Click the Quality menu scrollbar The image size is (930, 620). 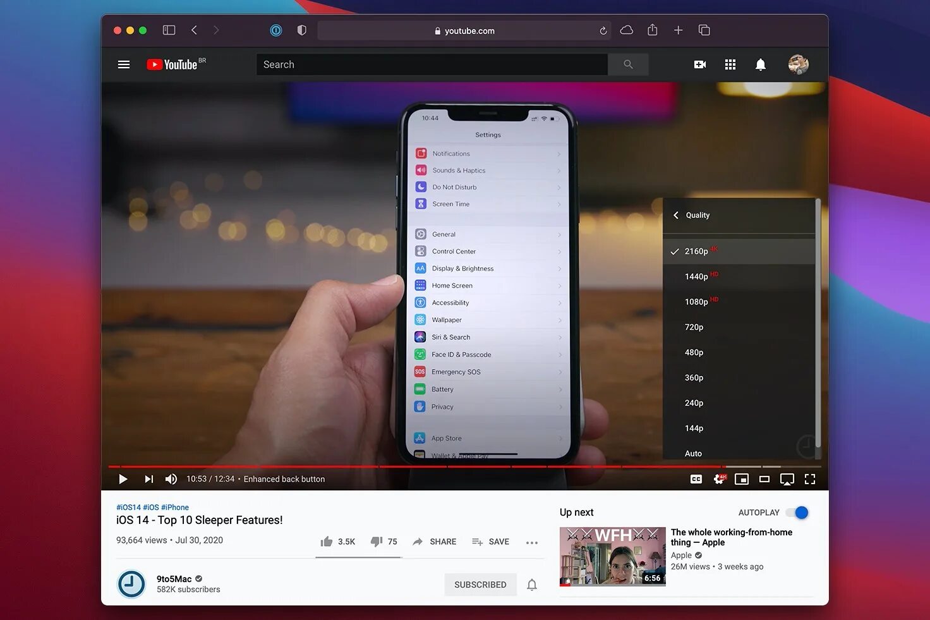click(818, 322)
